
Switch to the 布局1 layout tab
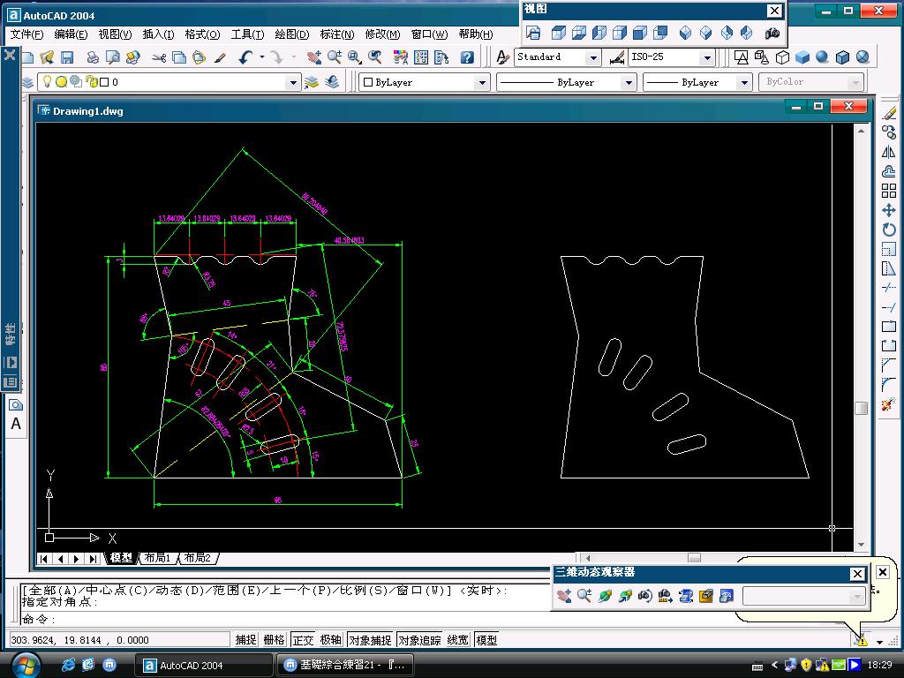pos(157,558)
